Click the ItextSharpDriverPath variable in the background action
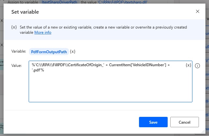 tap(60, 2)
